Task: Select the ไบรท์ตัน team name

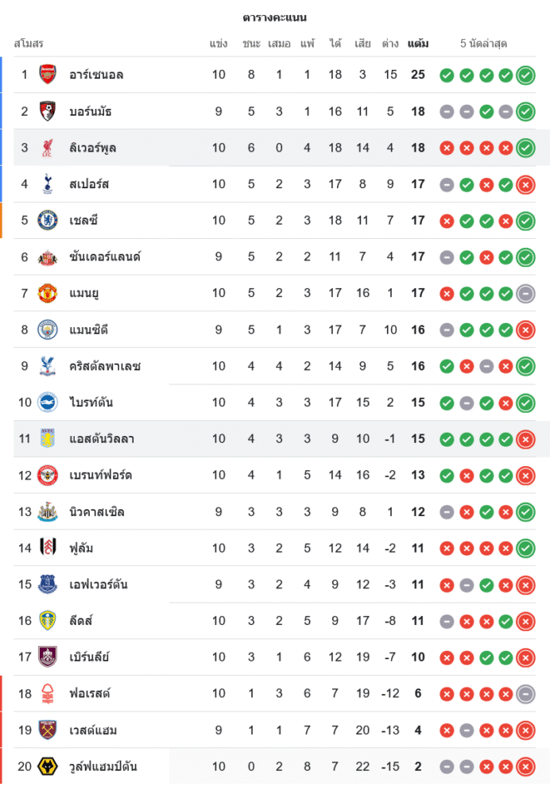Action: [91, 403]
